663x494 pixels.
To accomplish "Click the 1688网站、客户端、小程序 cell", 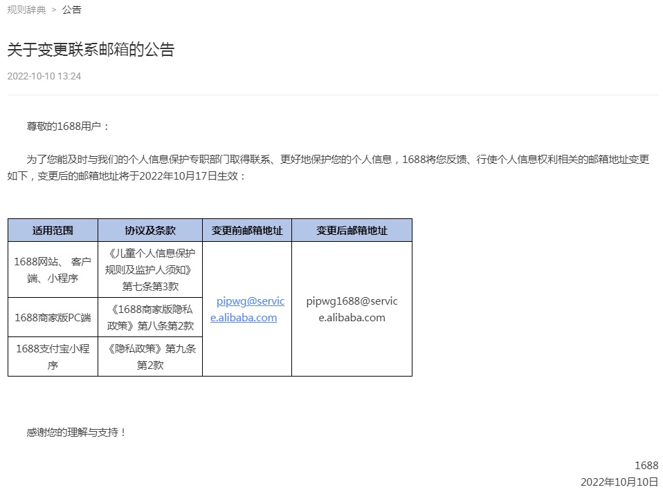I will (53, 269).
